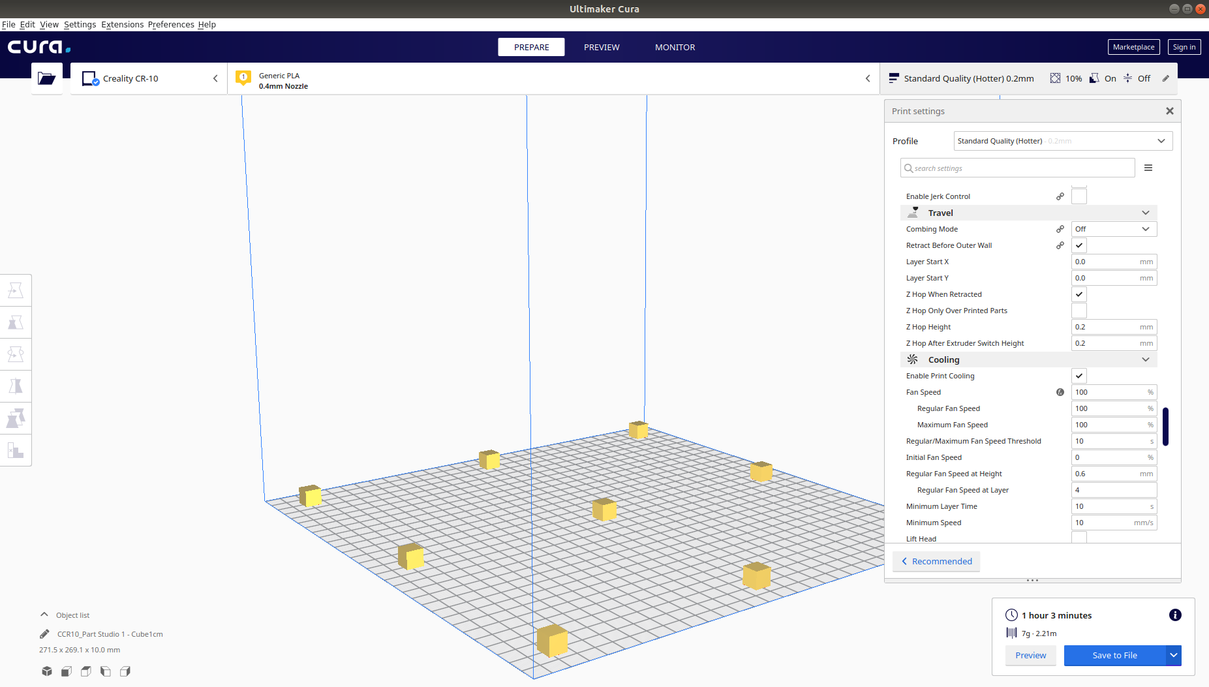Click the Generic PLA extruder icon
Screen dimensions: 1209x687
(x=243, y=78)
